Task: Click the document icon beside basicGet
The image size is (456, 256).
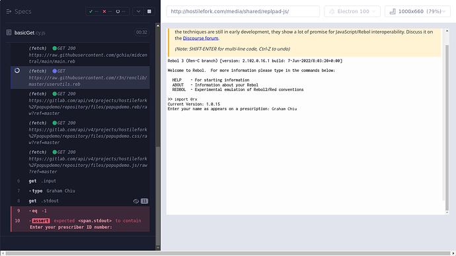Action: (x=9, y=32)
